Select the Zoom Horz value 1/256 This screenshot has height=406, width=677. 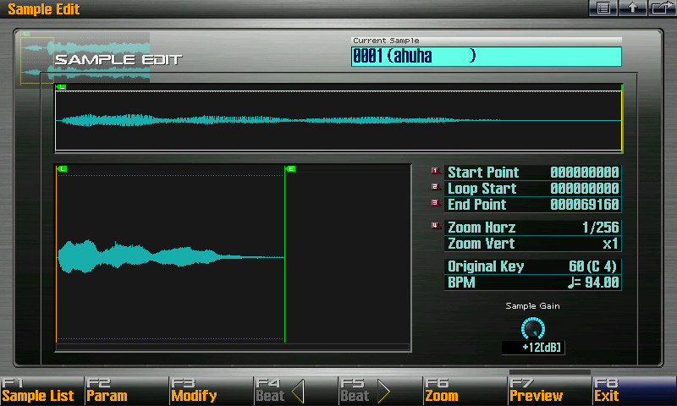click(600, 228)
